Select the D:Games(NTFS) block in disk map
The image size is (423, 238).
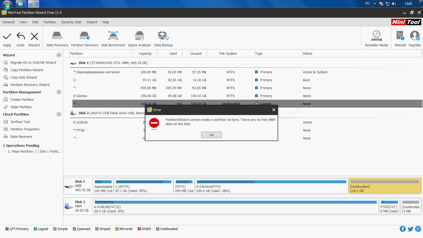pyautogui.click(x=272, y=186)
